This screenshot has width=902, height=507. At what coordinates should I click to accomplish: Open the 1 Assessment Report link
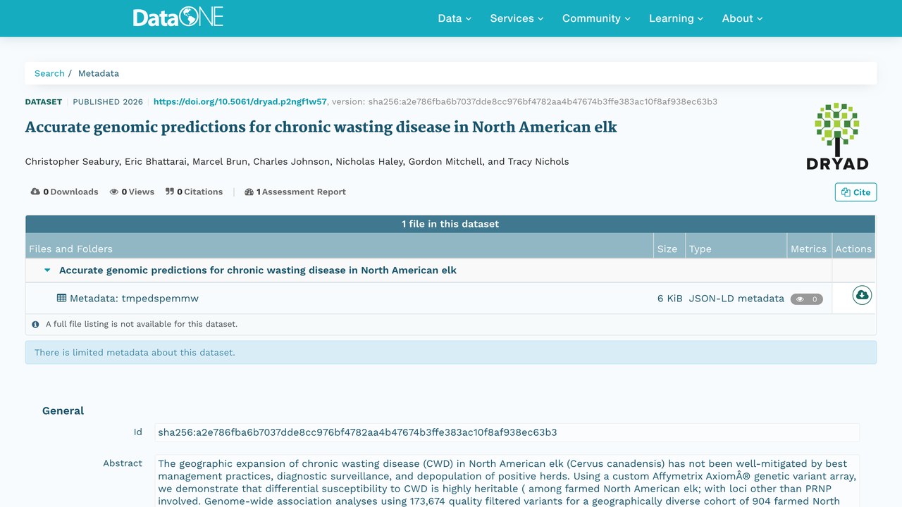(x=295, y=192)
